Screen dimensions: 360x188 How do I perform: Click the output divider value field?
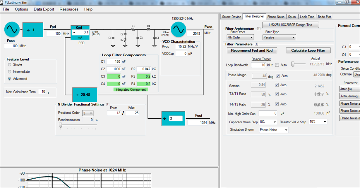(x=175, y=119)
